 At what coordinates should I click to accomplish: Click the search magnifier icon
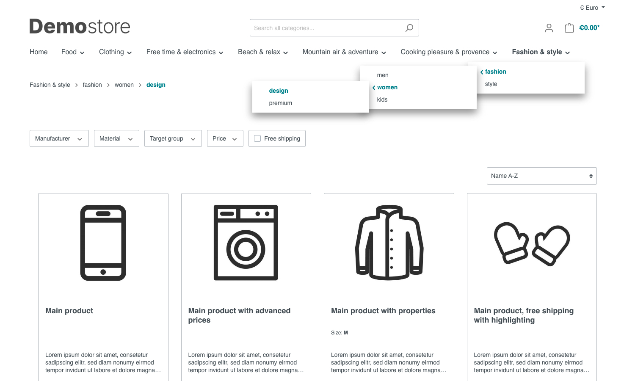(409, 28)
